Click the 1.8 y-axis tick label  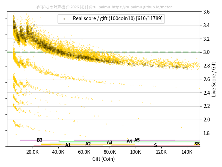coord(206,133)
